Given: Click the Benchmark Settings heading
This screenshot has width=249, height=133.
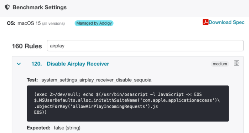Looking at the screenshot, I should (39, 7).
